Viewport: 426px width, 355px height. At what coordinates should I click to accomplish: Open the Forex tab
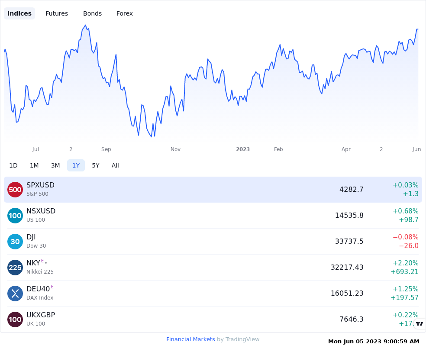tap(124, 13)
